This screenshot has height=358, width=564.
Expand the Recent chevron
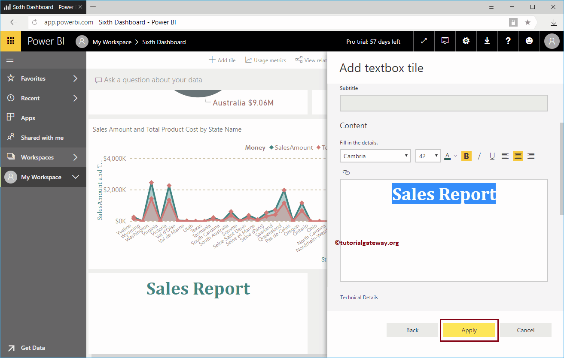pyautogui.click(x=76, y=98)
